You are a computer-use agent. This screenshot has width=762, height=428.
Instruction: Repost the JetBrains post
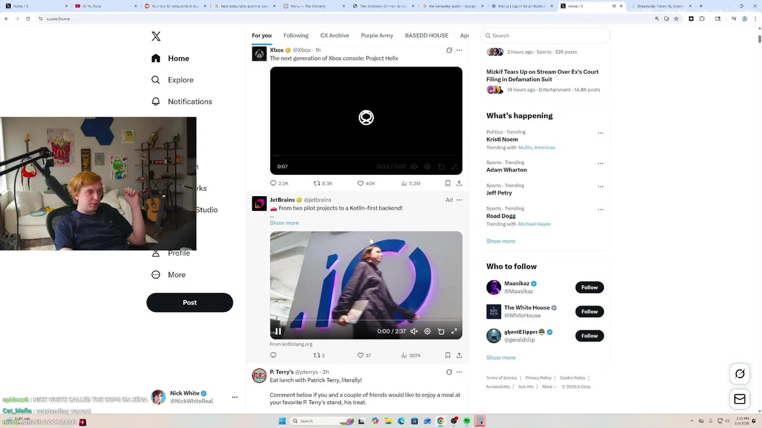coord(319,355)
